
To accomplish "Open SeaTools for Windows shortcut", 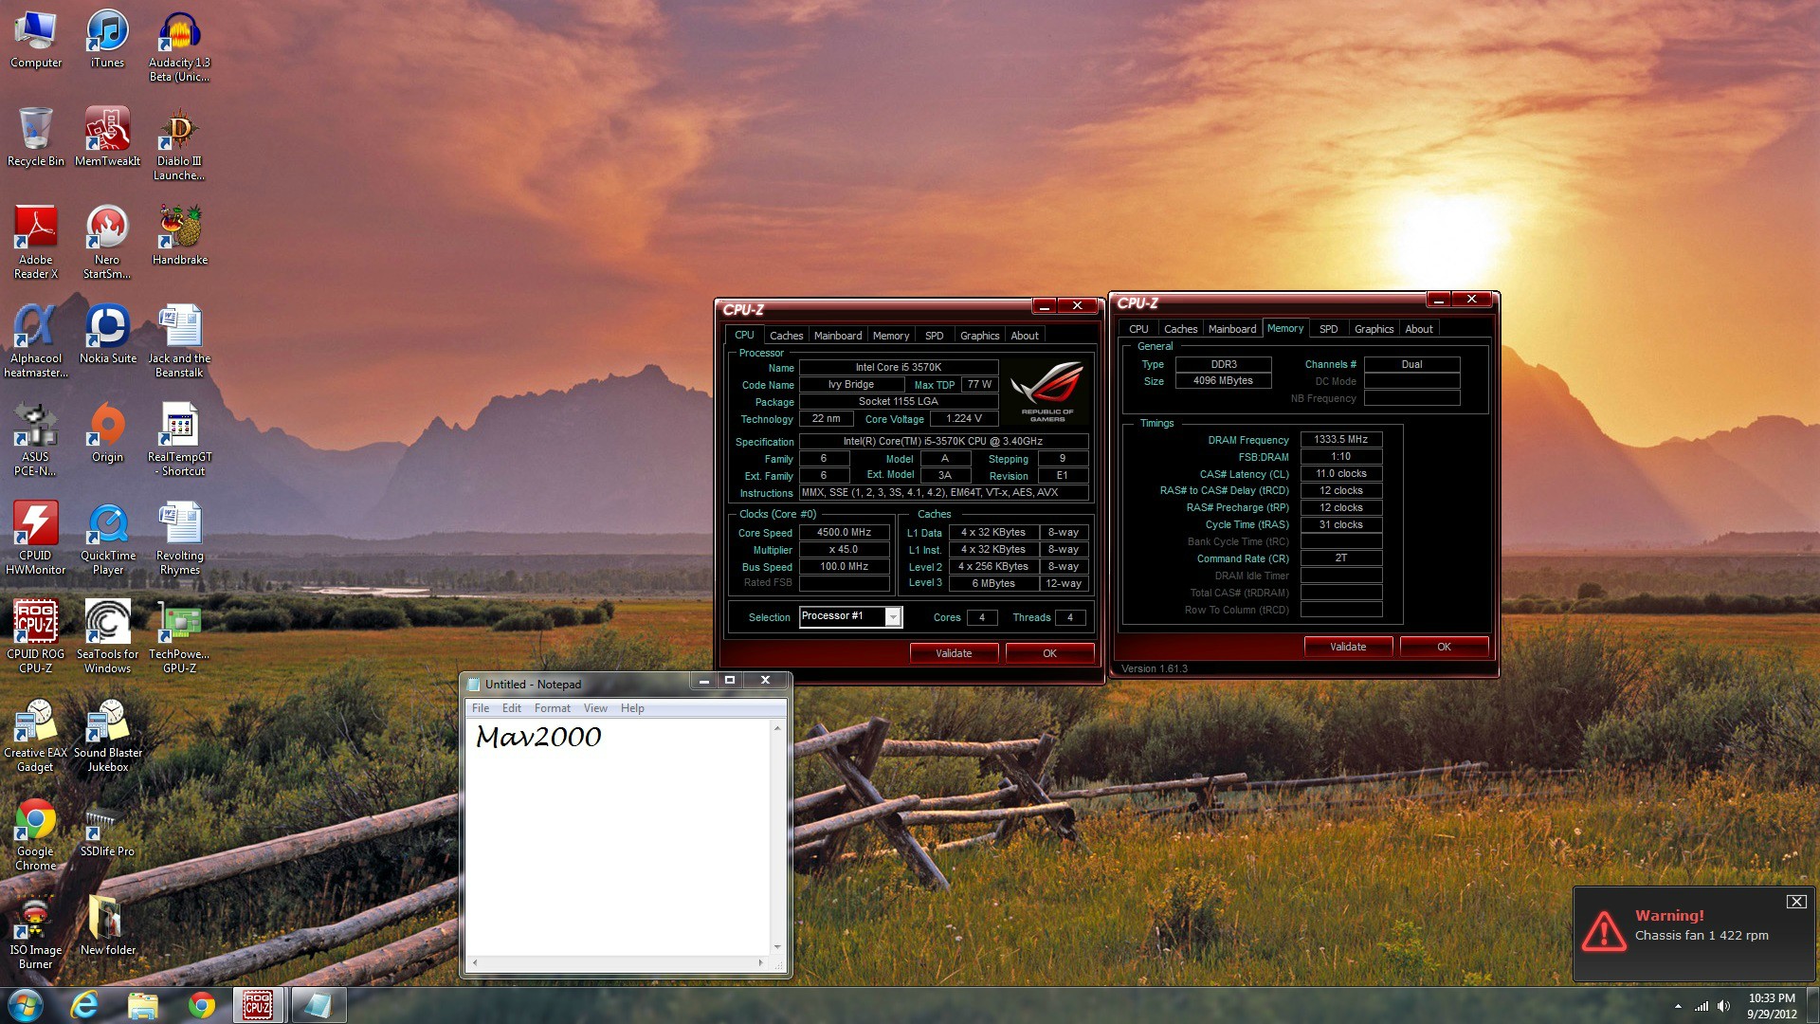I will 107,637.
